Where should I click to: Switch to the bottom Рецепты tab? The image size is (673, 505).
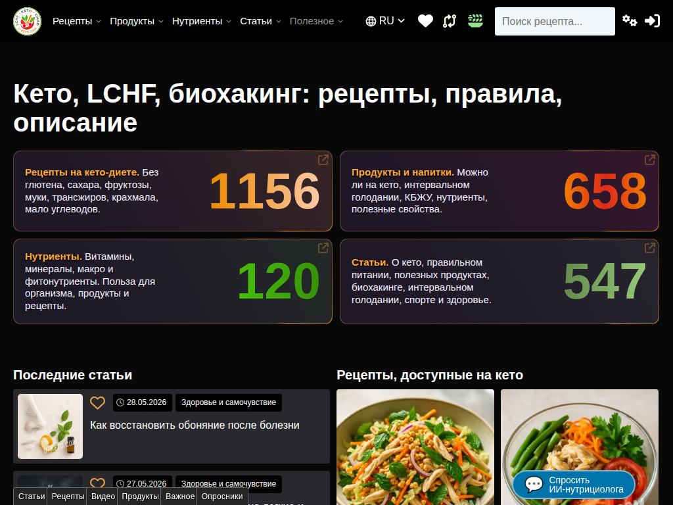68,496
